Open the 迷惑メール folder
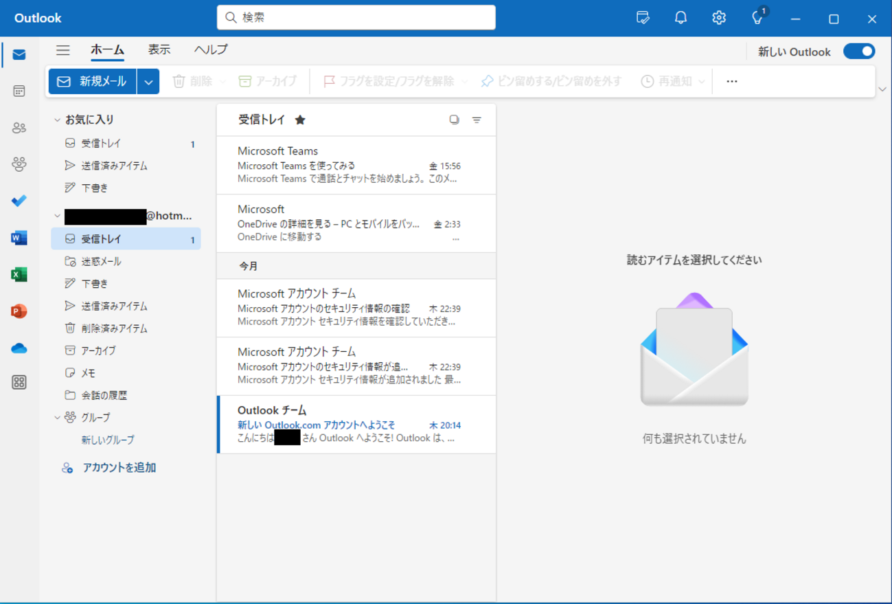The height and width of the screenshot is (604, 892). coord(126,261)
